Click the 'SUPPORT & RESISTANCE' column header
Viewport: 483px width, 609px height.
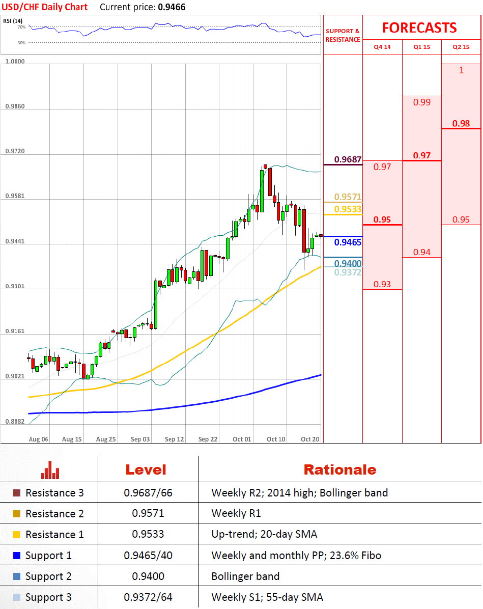[x=343, y=35]
